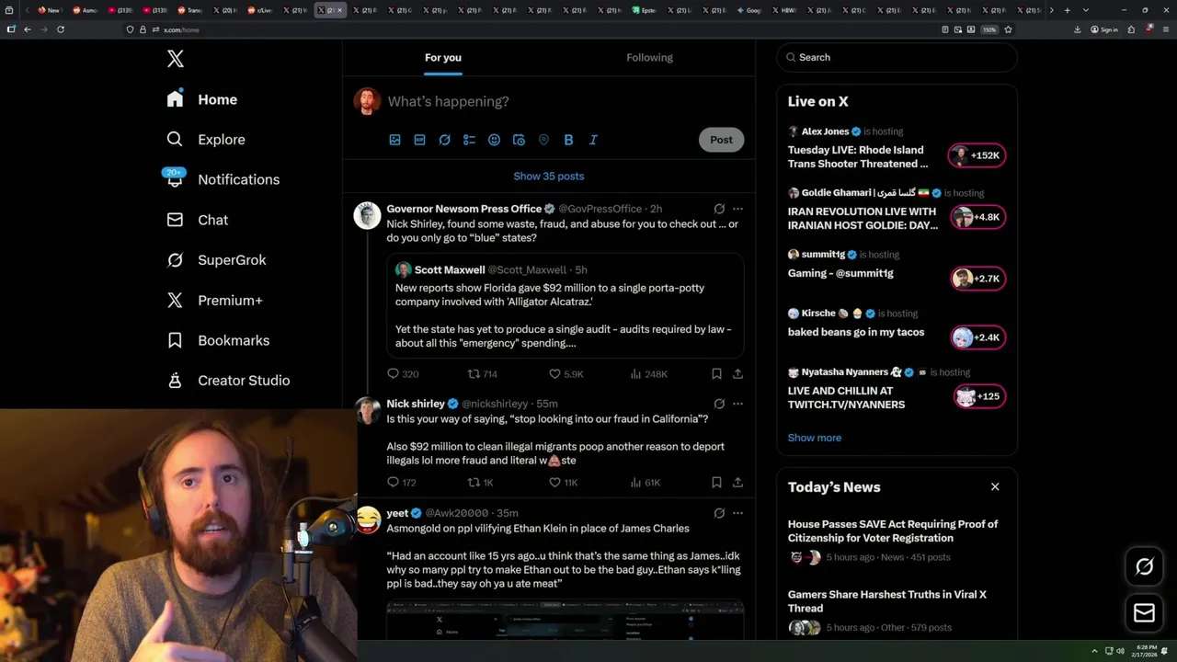Bookmark the Newsom Press Office post
1177x662 pixels.
[716, 374]
